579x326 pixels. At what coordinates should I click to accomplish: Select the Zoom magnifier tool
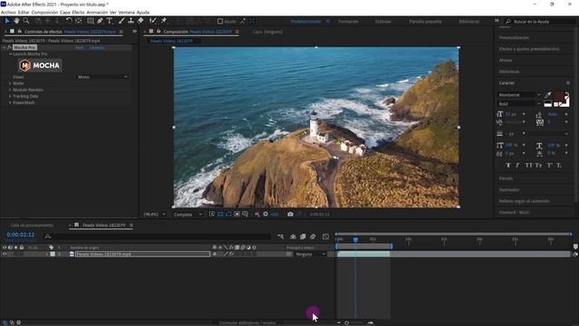click(26, 21)
